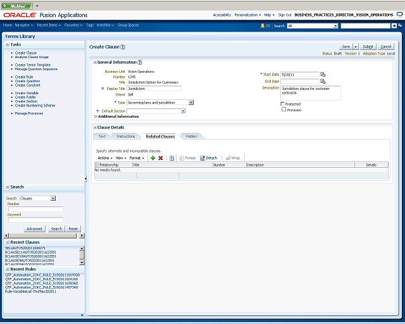Click the Sign Out link
This screenshot has width=405, height=324.
(x=285, y=15)
